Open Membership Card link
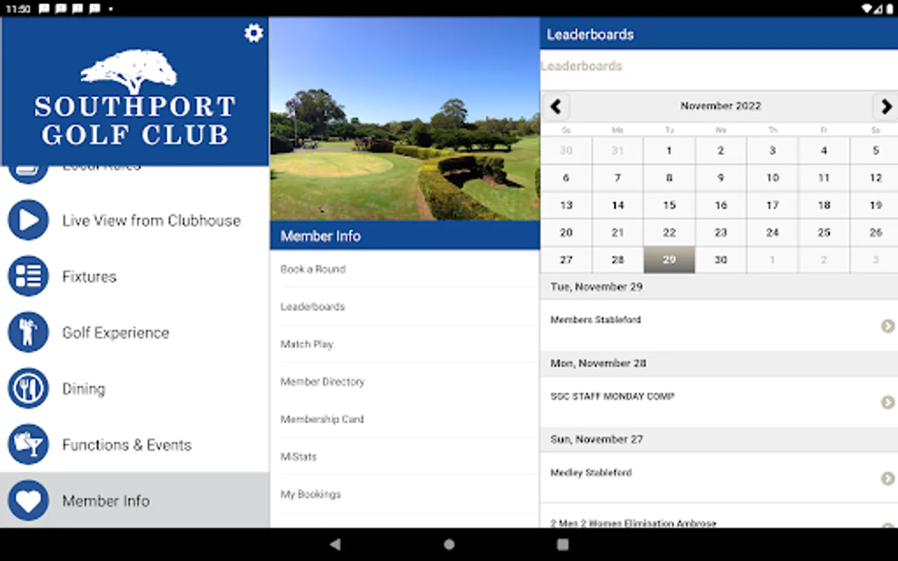Image resolution: width=898 pixels, height=561 pixels. [405, 419]
